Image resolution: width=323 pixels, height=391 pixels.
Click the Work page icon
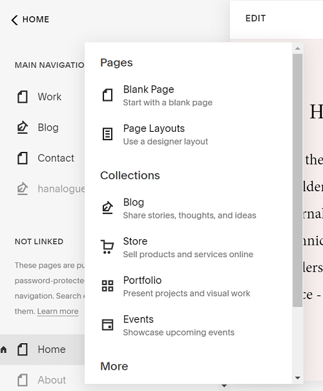pos(23,97)
